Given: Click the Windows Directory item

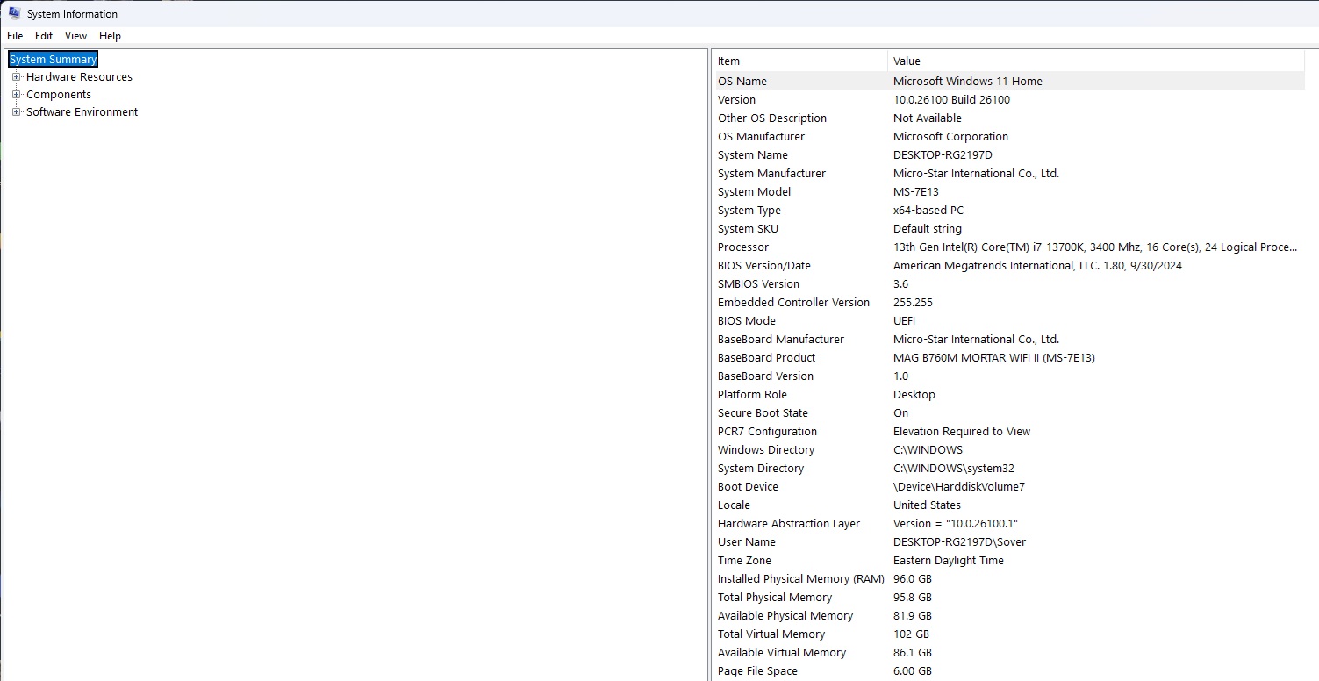Looking at the screenshot, I should pyautogui.click(x=766, y=449).
